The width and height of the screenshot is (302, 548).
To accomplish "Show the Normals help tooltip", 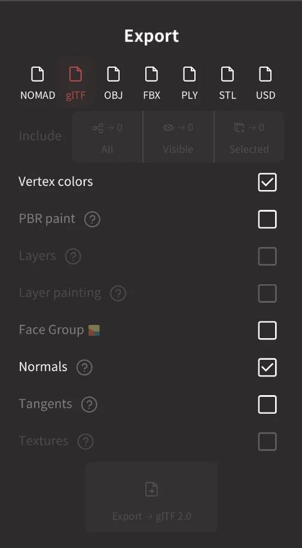I will pyautogui.click(x=84, y=368).
